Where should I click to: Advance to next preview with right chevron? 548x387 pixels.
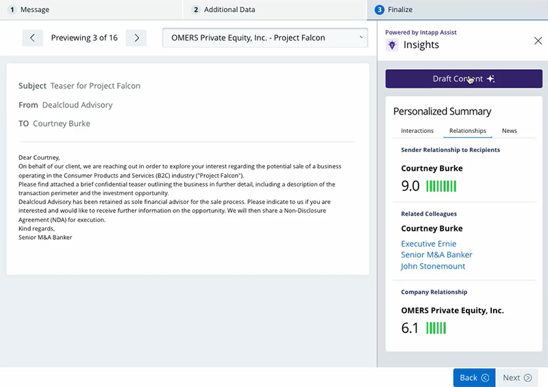pos(136,38)
